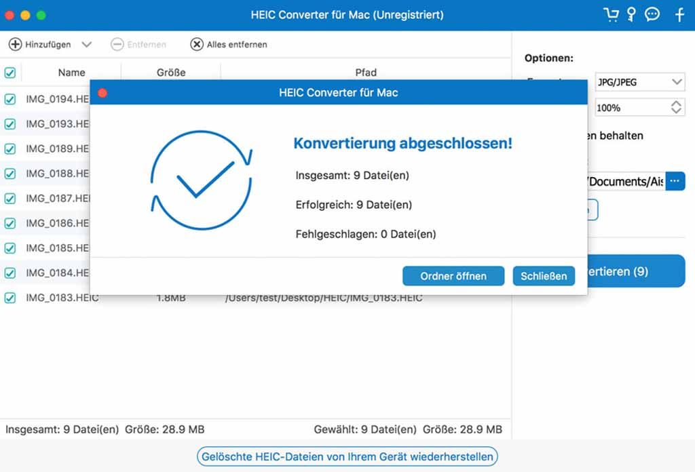The width and height of the screenshot is (695, 472).
Task: Click the Hinzufügen plus icon
Action: pos(15,44)
